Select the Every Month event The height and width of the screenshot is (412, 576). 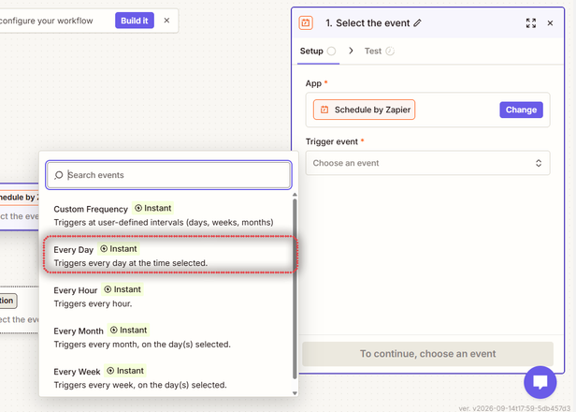pyautogui.click(x=168, y=337)
